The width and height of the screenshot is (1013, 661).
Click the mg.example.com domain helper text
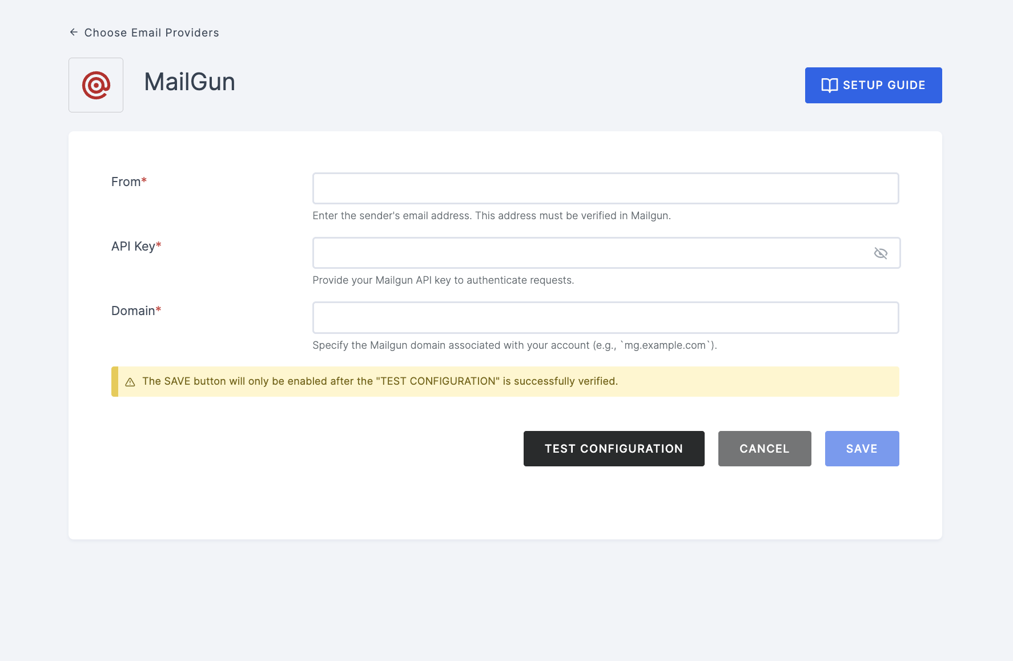(514, 345)
